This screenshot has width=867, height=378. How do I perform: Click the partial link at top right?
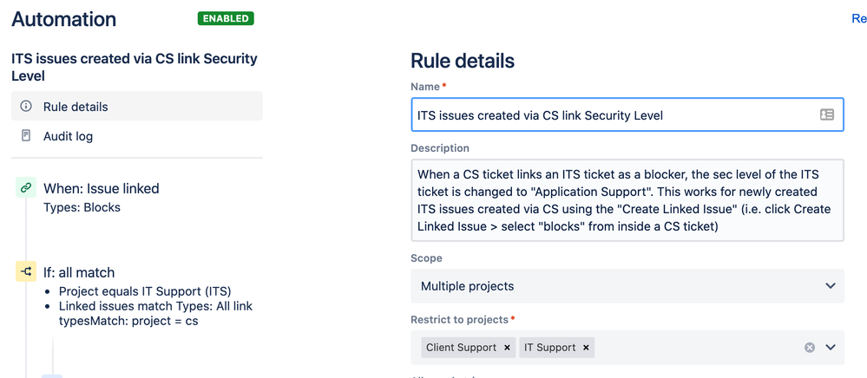(858, 18)
